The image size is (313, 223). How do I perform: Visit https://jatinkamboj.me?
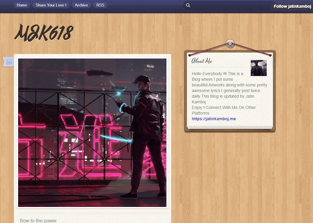point(214,118)
